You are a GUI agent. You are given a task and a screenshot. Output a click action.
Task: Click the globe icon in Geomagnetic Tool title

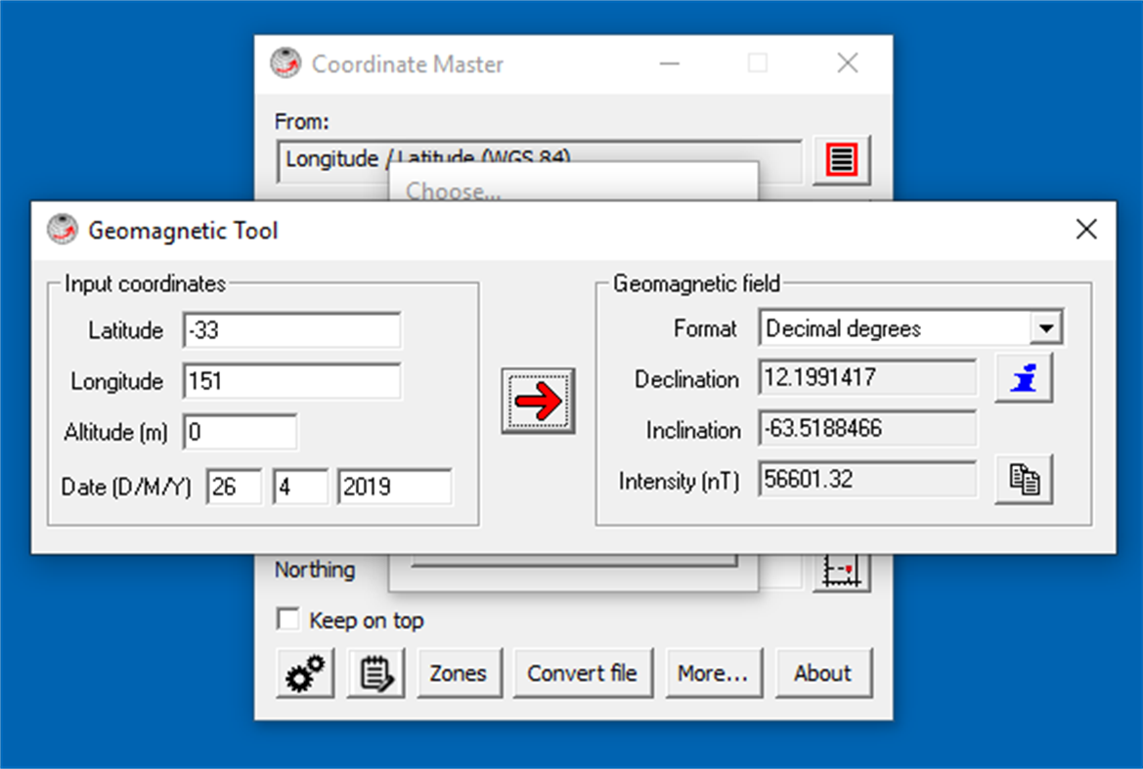(x=62, y=230)
